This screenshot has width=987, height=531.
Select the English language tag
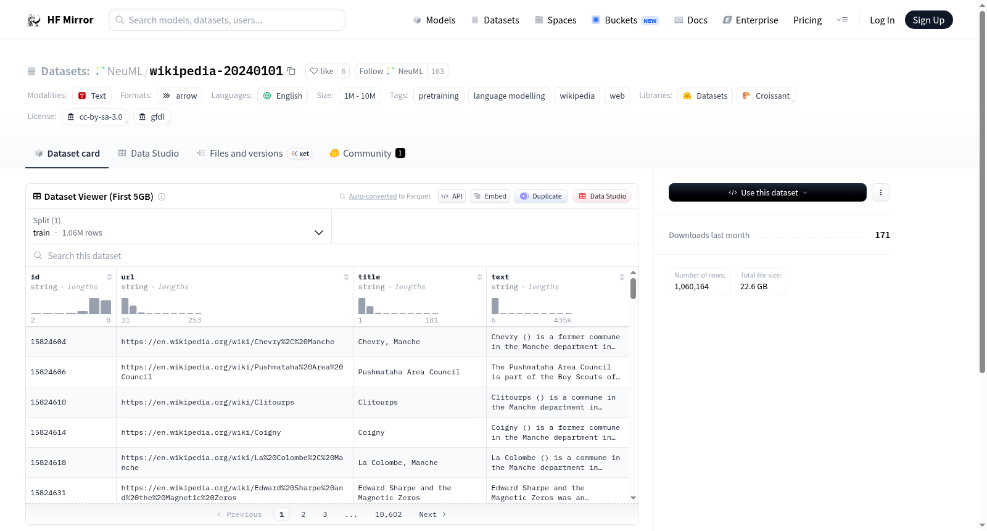(x=283, y=96)
